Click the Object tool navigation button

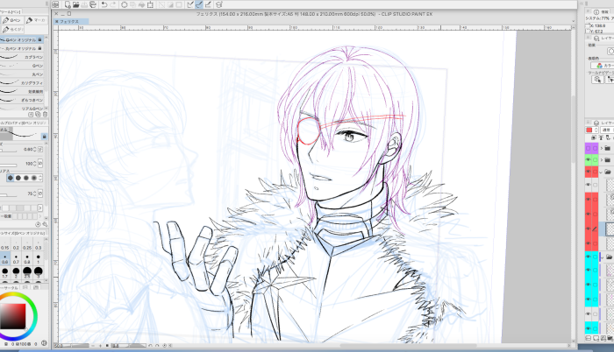597,80
